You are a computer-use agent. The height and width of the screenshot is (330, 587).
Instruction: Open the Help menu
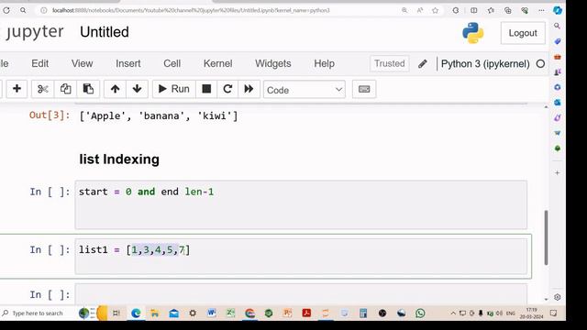tap(324, 63)
